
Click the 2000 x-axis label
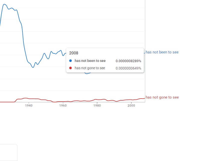tap(131, 106)
